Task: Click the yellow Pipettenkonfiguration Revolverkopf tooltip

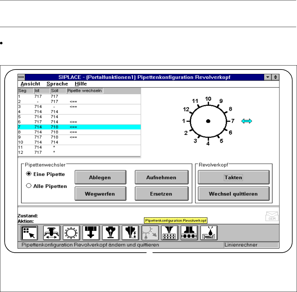Action: (176, 221)
